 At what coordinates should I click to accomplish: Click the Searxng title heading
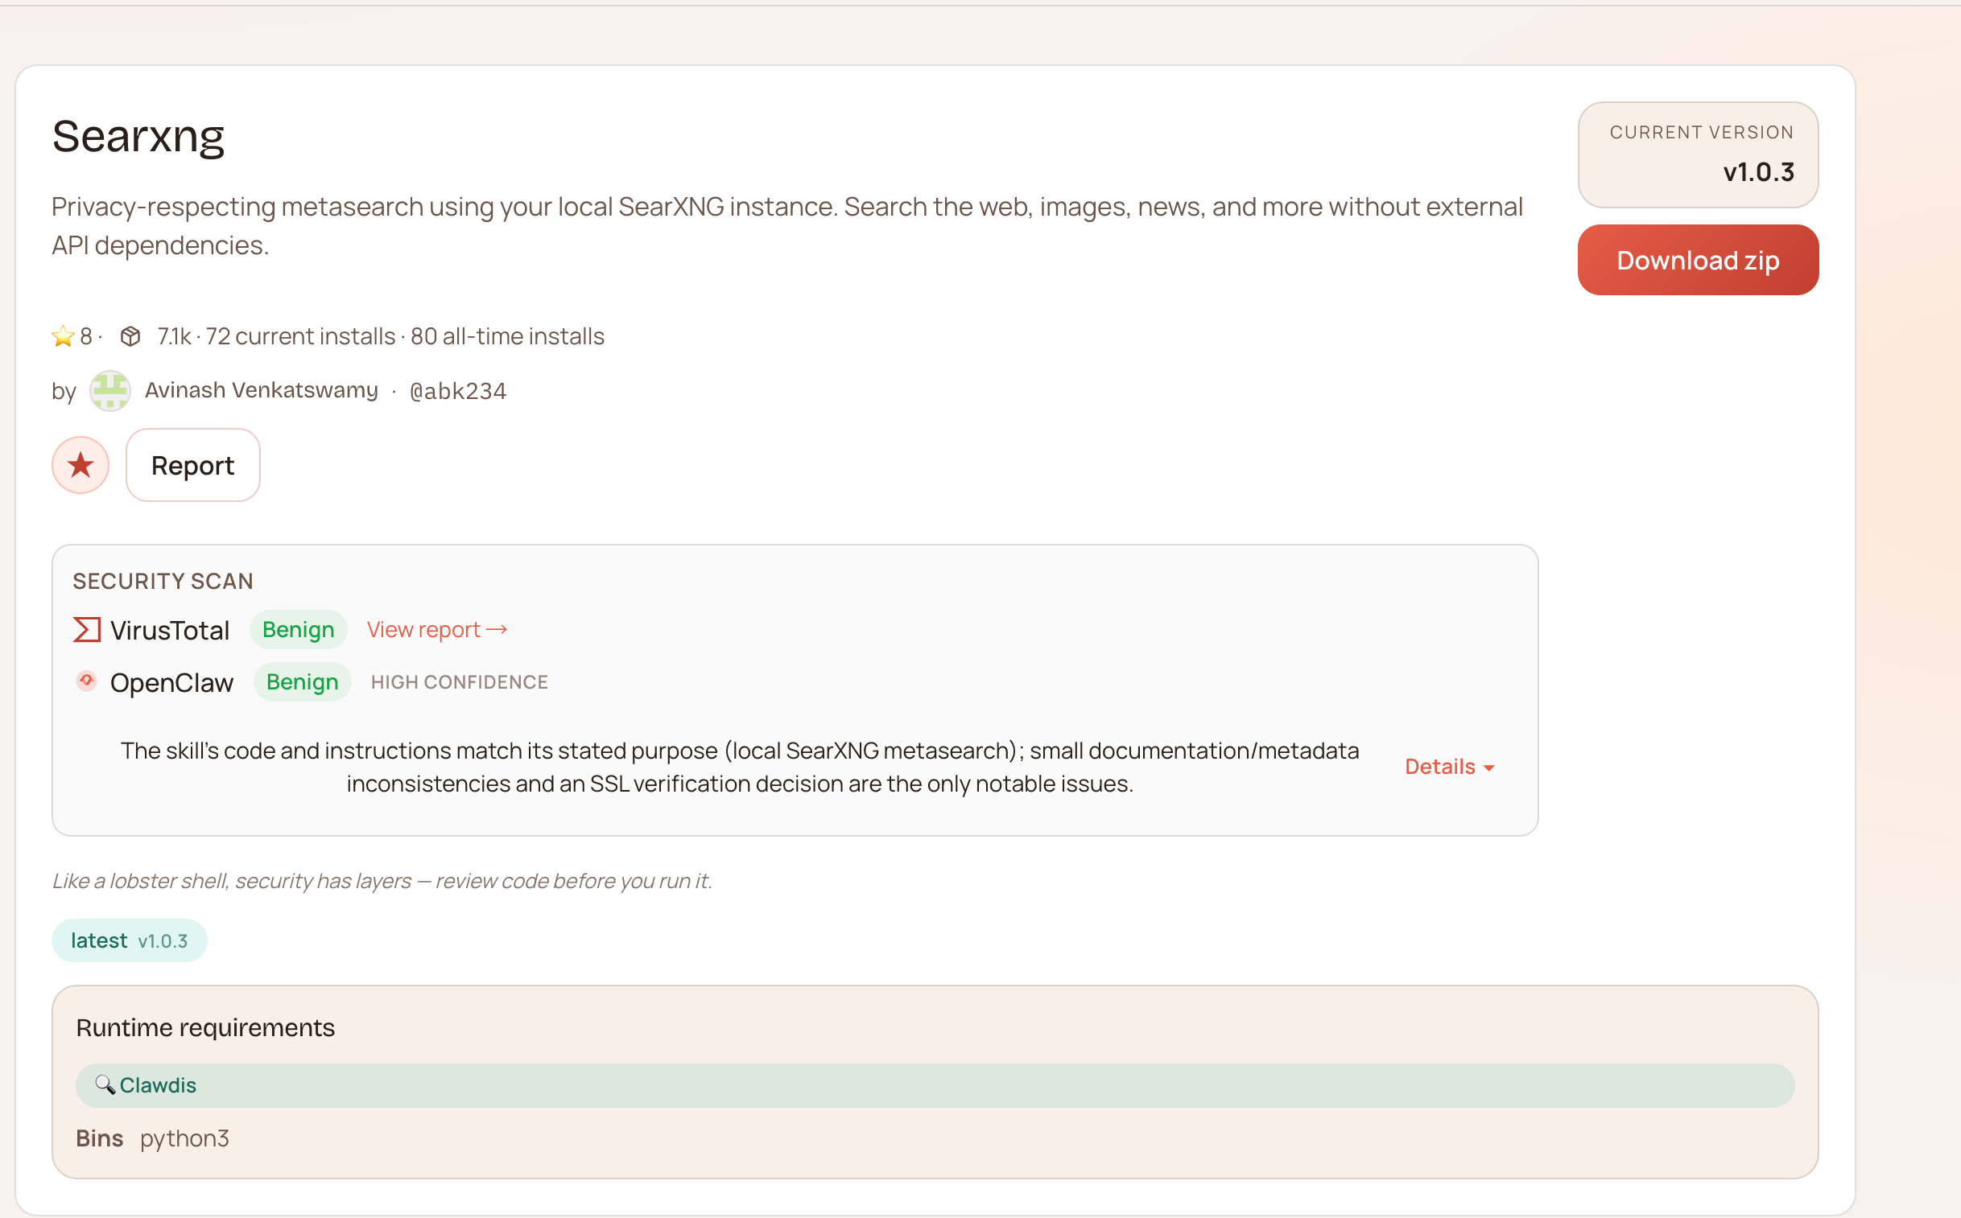(x=138, y=136)
